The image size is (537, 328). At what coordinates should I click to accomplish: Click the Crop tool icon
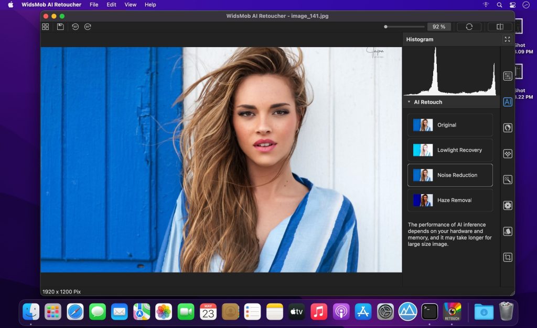[x=507, y=256]
